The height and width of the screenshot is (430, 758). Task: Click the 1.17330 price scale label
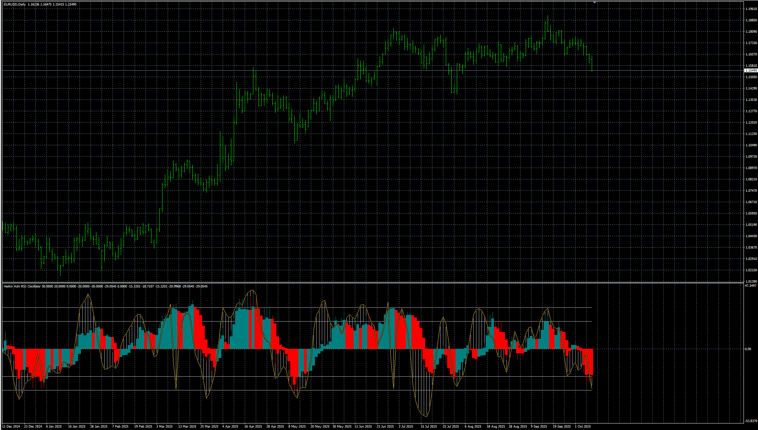click(751, 43)
